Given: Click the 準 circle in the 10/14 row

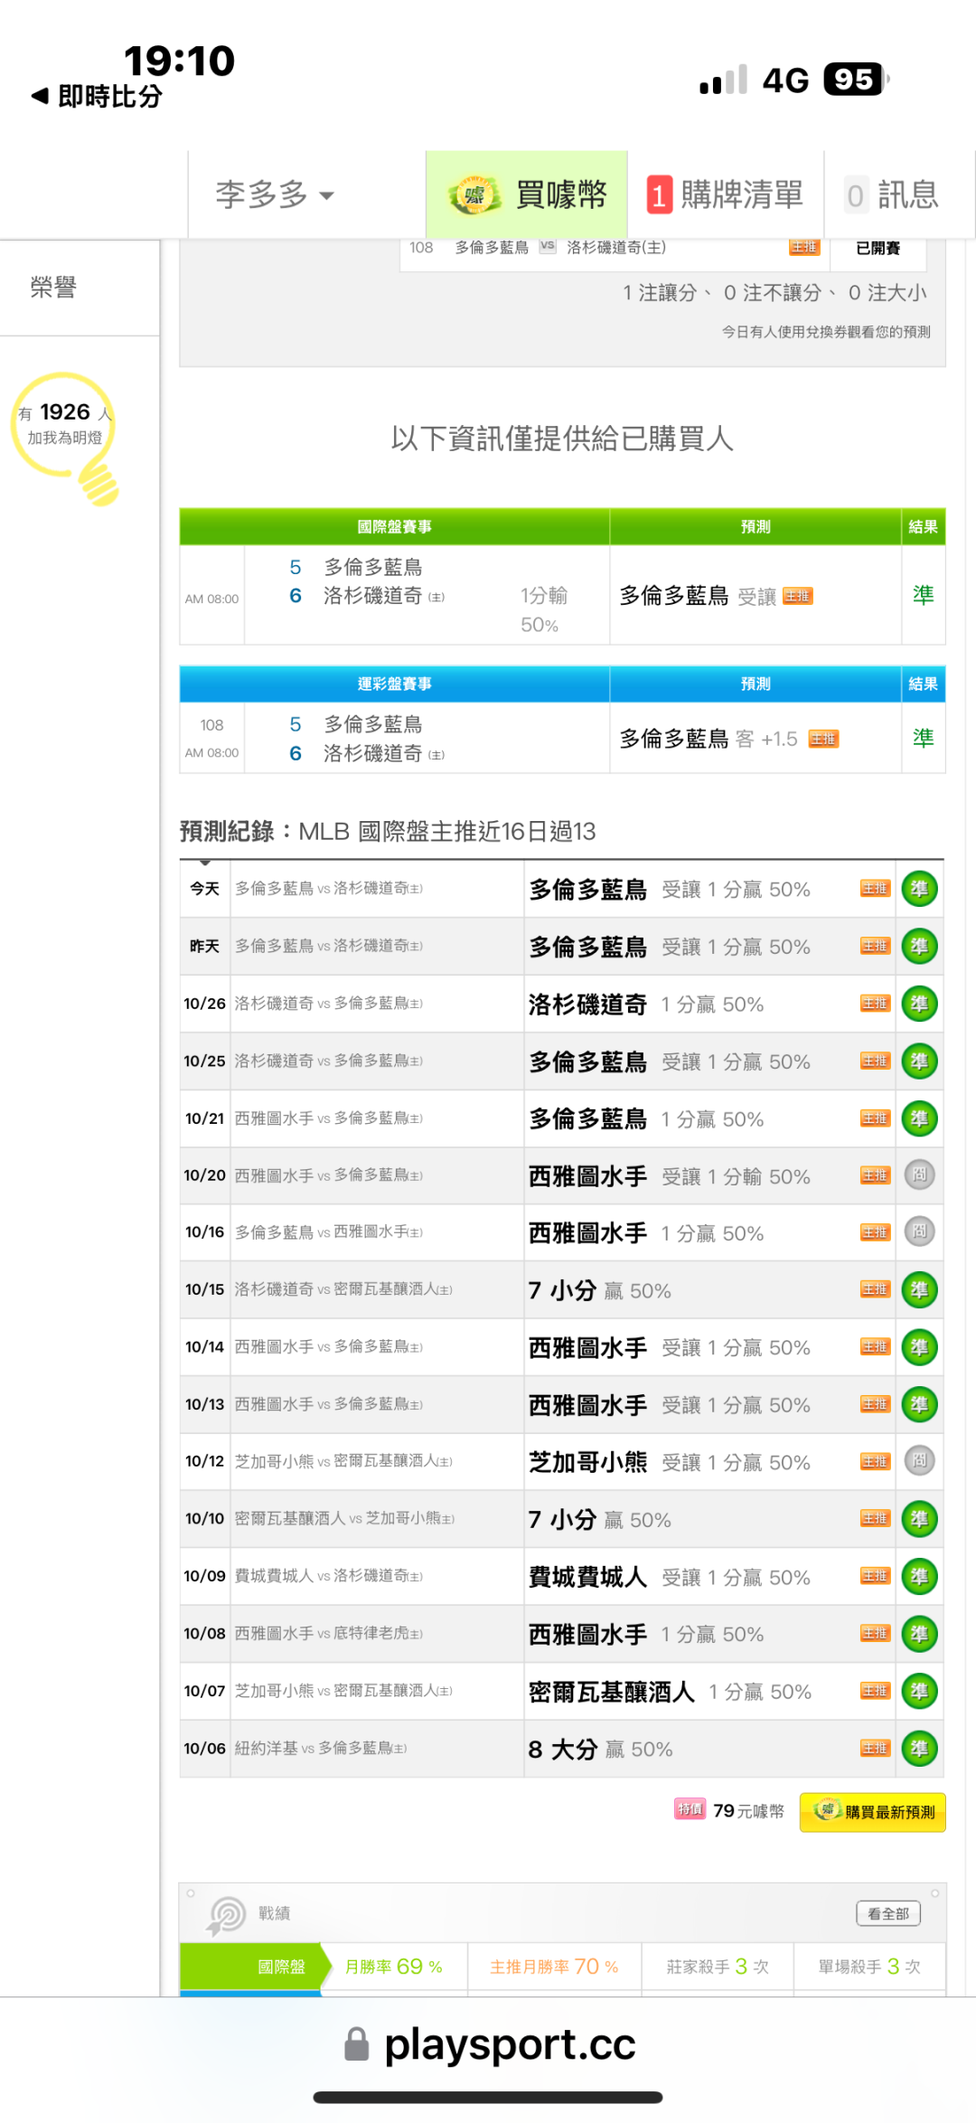Looking at the screenshot, I should 919,1347.
